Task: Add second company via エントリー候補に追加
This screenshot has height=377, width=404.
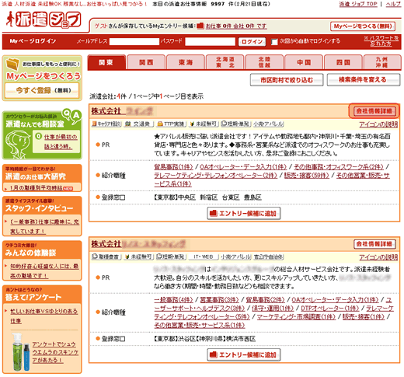Action: point(244,354)
